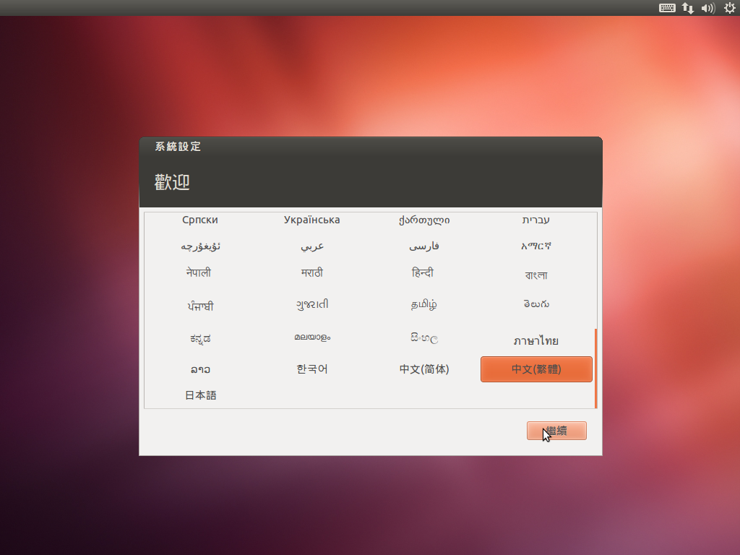The image size is (740, 555).
Task: Choose नेपाली from the language list
Action: [x=199, y=273]
